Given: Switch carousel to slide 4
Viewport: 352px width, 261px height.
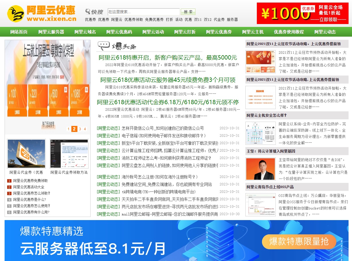Looking at the screenshot, I should (x=85, y=129).
